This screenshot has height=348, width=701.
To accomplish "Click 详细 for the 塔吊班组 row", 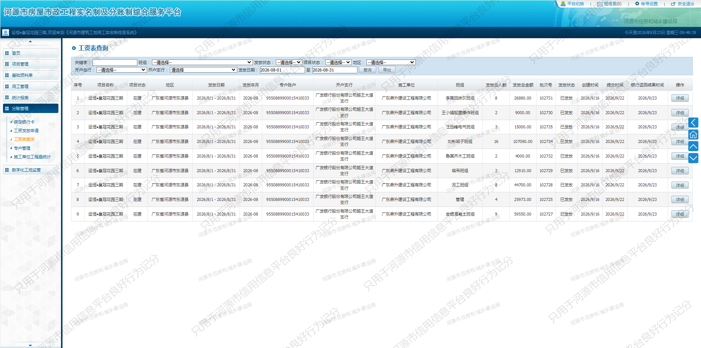I will click(x=680, y=171).
